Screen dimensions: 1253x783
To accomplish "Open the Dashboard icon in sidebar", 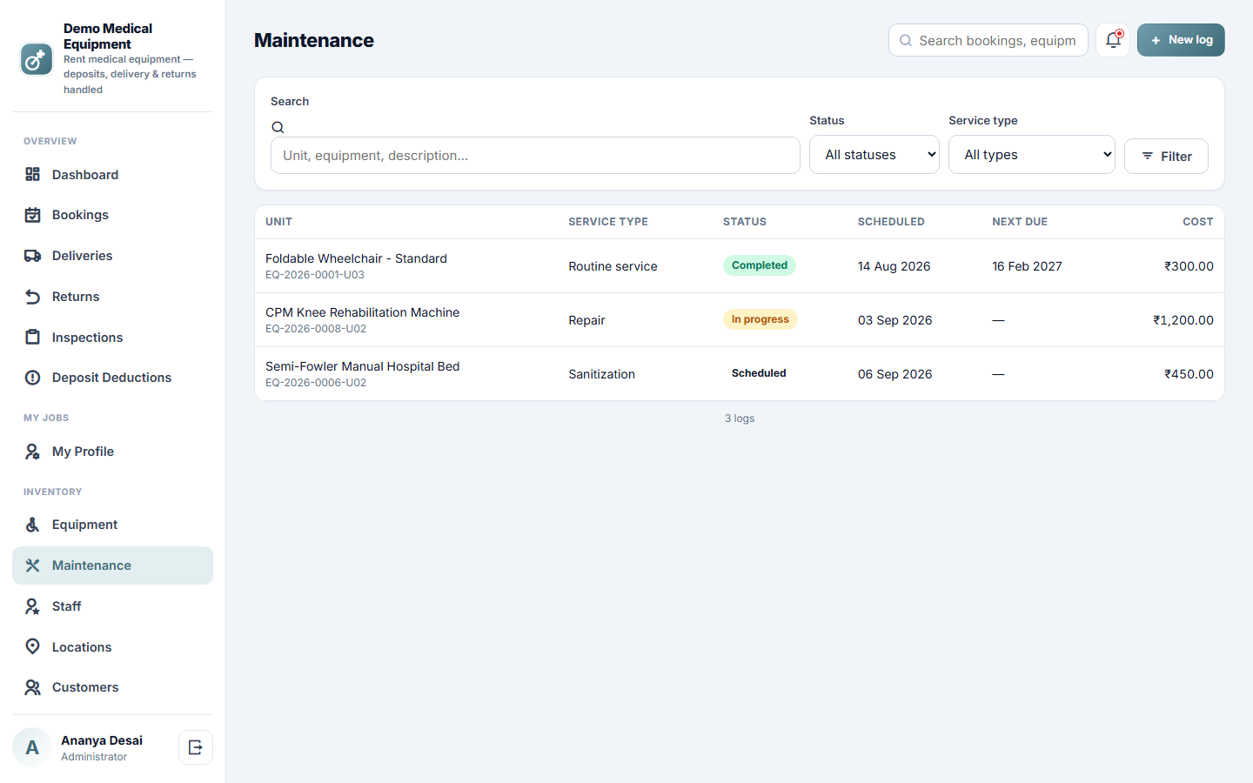I will [x=32, y=175].
